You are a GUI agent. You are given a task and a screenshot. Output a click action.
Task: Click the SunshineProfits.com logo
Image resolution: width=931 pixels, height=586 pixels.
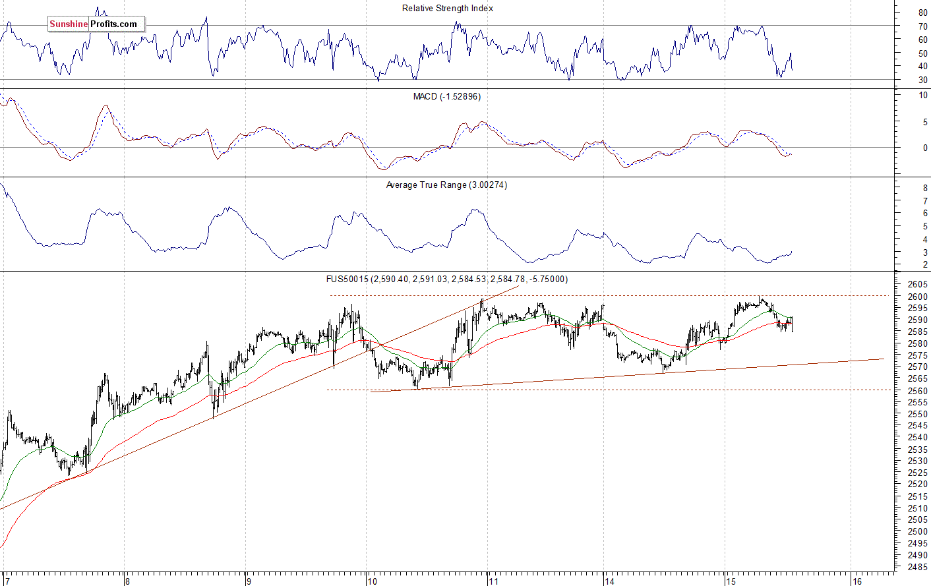click(x=96, y=24)
